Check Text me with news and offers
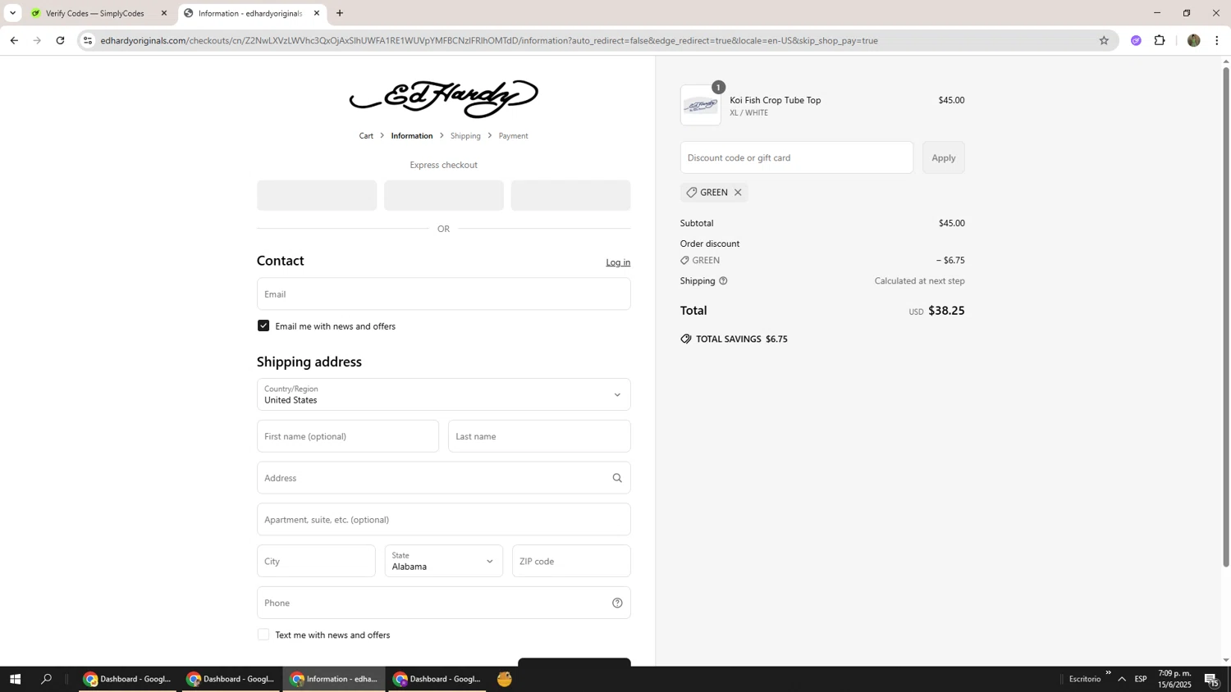This screenshot has height=692, width=1231. pyautogui.click(x=263, y=635)
